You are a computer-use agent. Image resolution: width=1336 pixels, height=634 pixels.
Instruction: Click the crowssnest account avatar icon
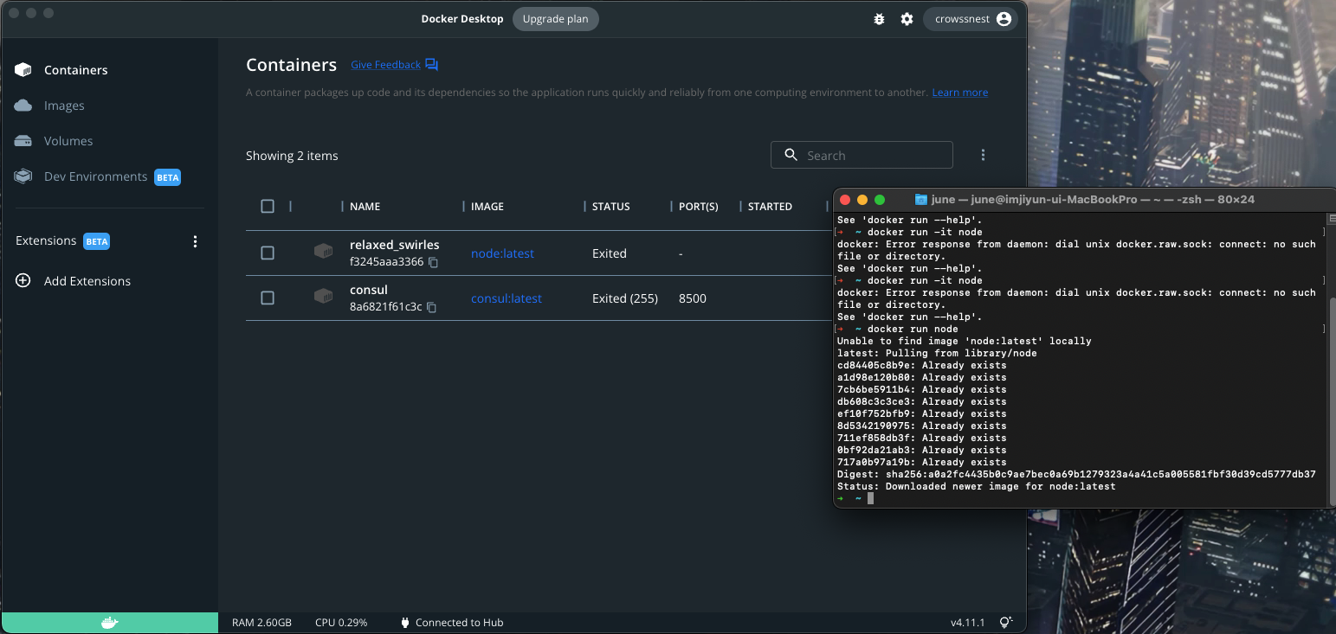coord(1004,19)
